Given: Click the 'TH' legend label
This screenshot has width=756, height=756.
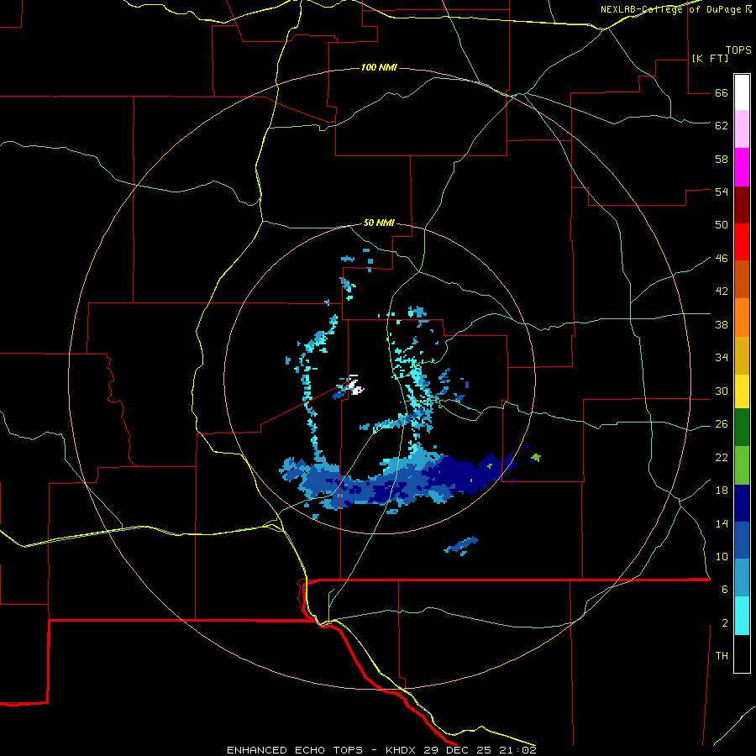Looking at the screenshot, I should pos(722,656).
